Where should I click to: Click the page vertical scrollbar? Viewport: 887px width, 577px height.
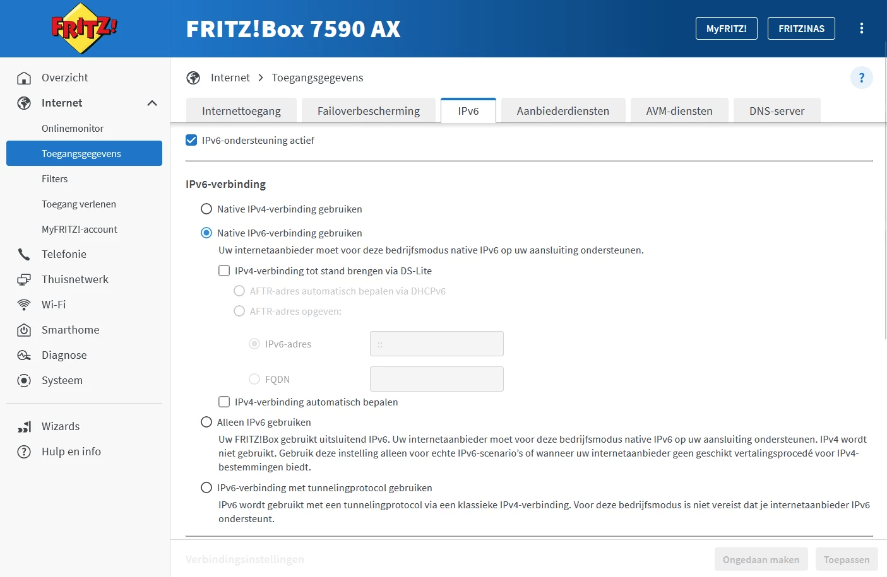tap(885, 189)
